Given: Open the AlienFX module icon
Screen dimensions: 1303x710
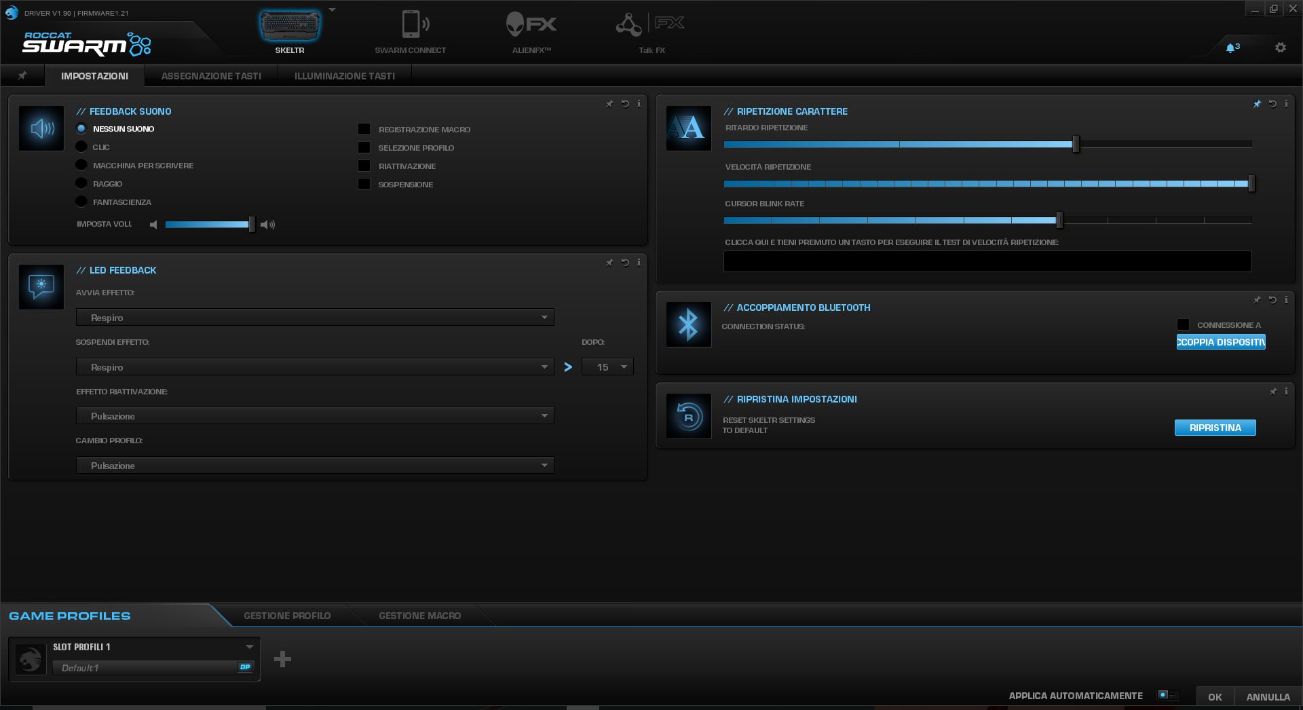Looking at the screenshot, I should (531, 27).
